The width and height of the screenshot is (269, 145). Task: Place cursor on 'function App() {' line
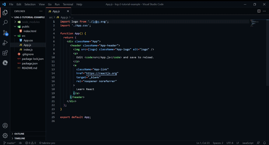click(73, 33)
